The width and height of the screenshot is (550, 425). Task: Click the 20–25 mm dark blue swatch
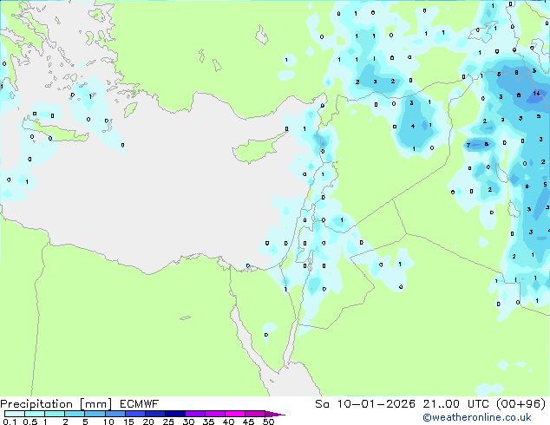click(x=154, y=414)
